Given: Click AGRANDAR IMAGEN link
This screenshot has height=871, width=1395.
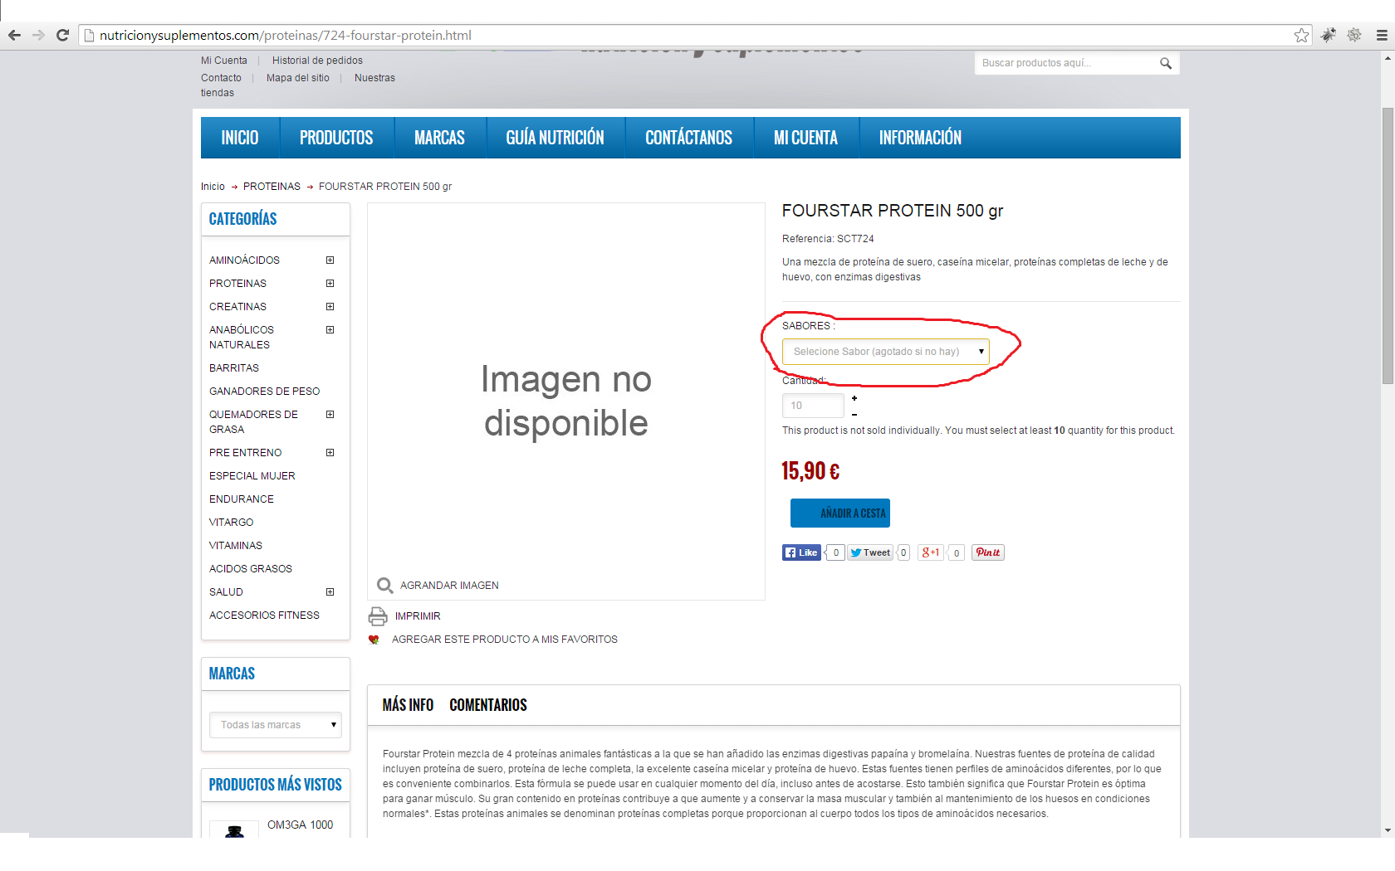Looking at the screenshot, I should [x=449, y=586].
